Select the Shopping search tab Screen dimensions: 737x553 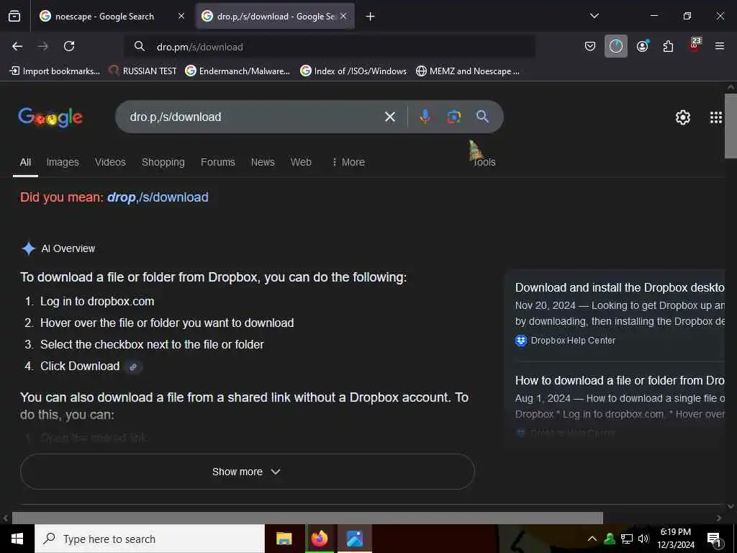[163, 162]
